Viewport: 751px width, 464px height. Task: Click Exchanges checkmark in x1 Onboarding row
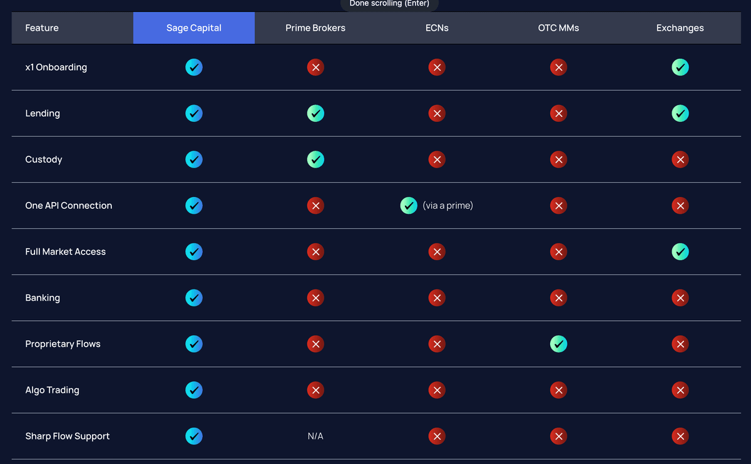click(x=680, y=67)
